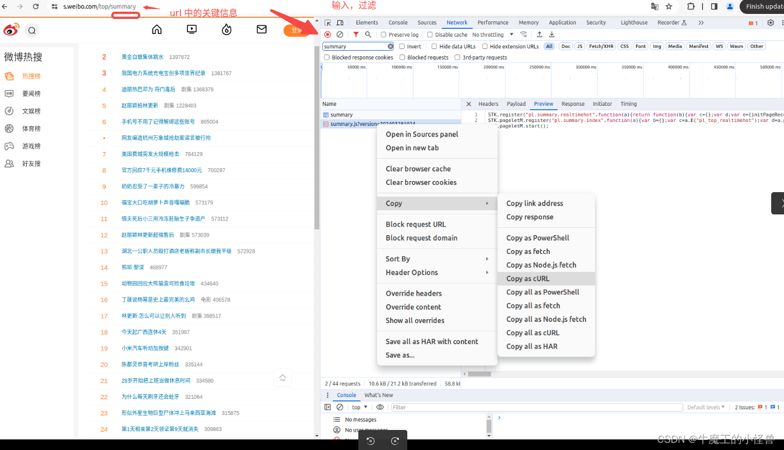Check 3rd-party requests

pos(457,57)
